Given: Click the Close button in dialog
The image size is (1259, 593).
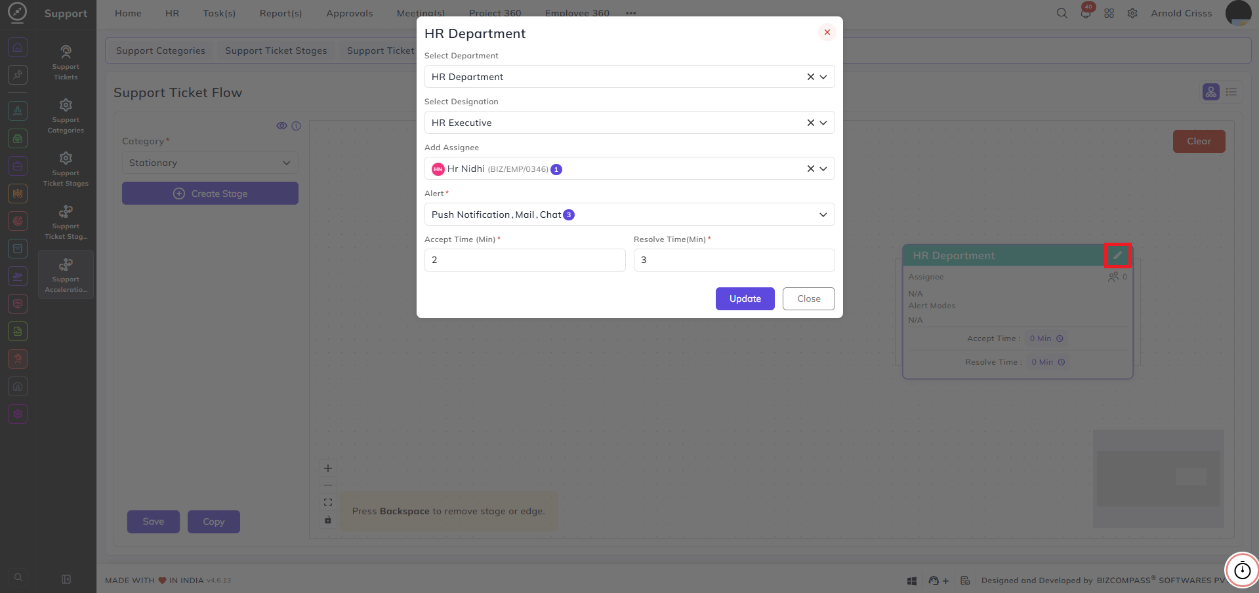Looking at the screenshot, I should (809, 298).
